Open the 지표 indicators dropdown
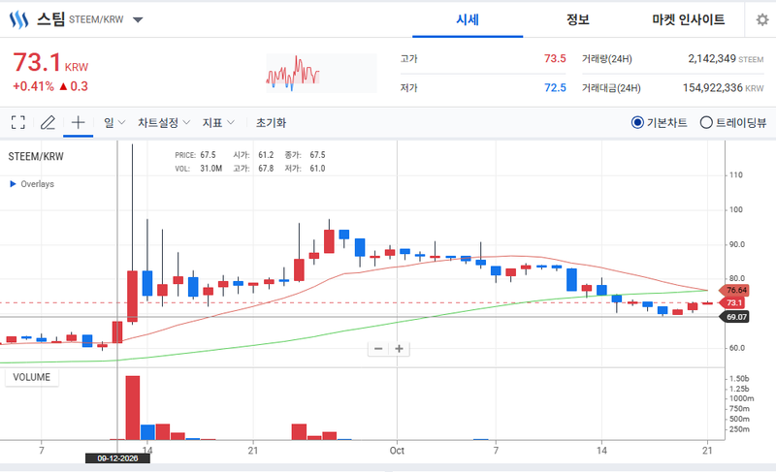This screenshot has width=776, height=472. click(x=218, y=122)
